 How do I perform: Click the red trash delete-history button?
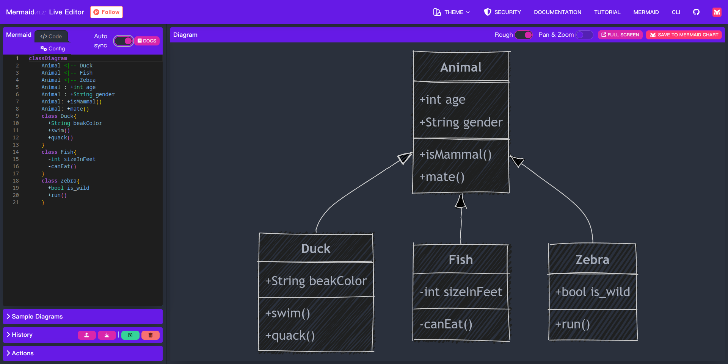pos(151,335)
